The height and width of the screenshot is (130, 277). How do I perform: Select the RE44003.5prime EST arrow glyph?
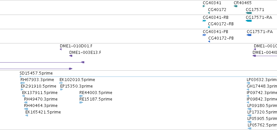pos(81,96)
